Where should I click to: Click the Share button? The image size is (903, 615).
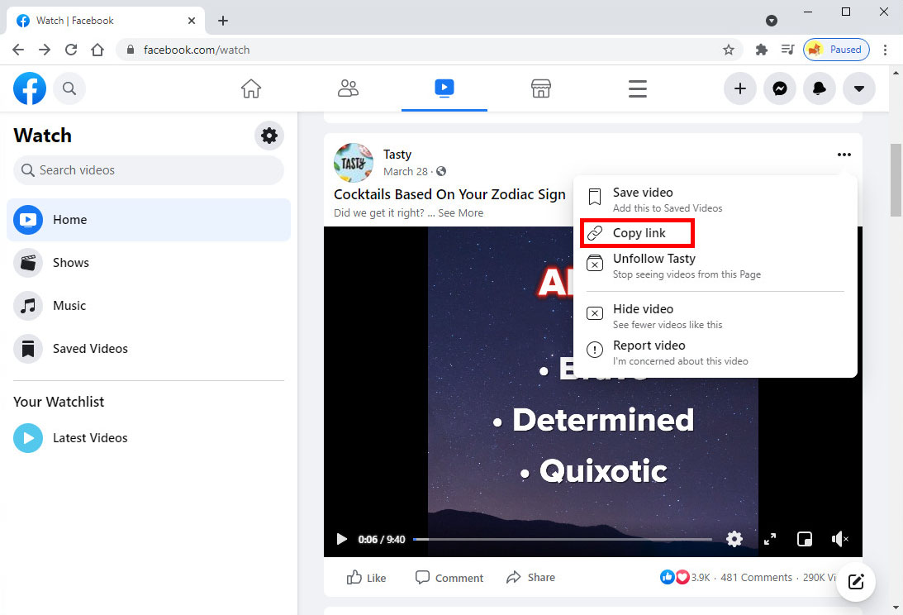(x=530, y=578)
